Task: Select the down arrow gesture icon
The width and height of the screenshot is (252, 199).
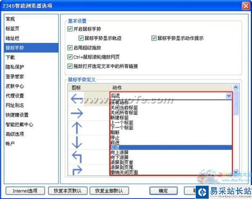Action: [77, 142]
